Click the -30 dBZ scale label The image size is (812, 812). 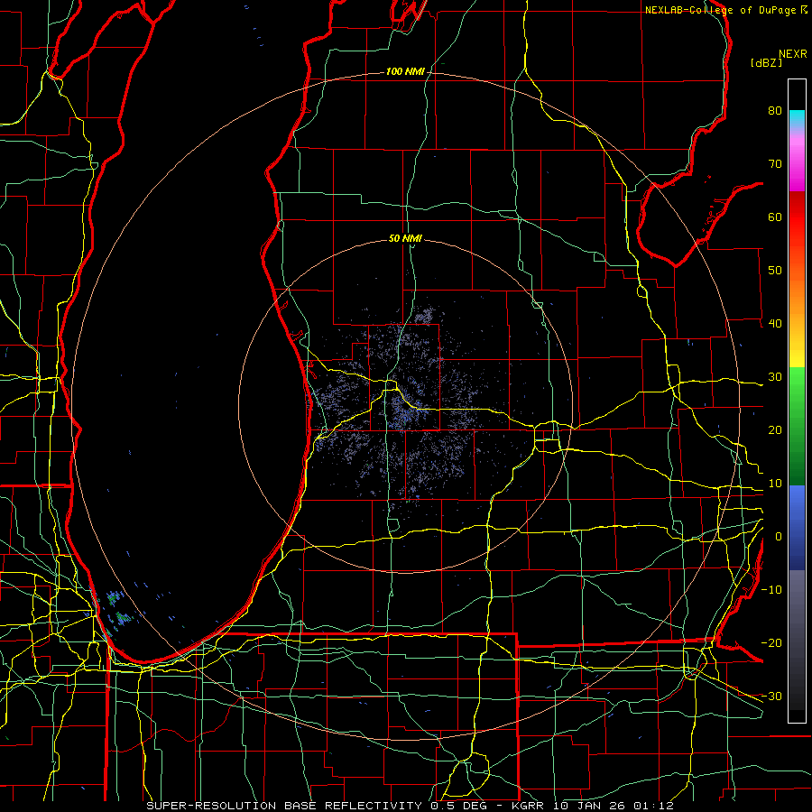point(771,696)
